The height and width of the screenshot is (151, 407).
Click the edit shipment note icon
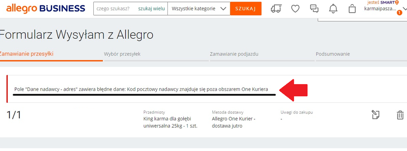point(375,115)
